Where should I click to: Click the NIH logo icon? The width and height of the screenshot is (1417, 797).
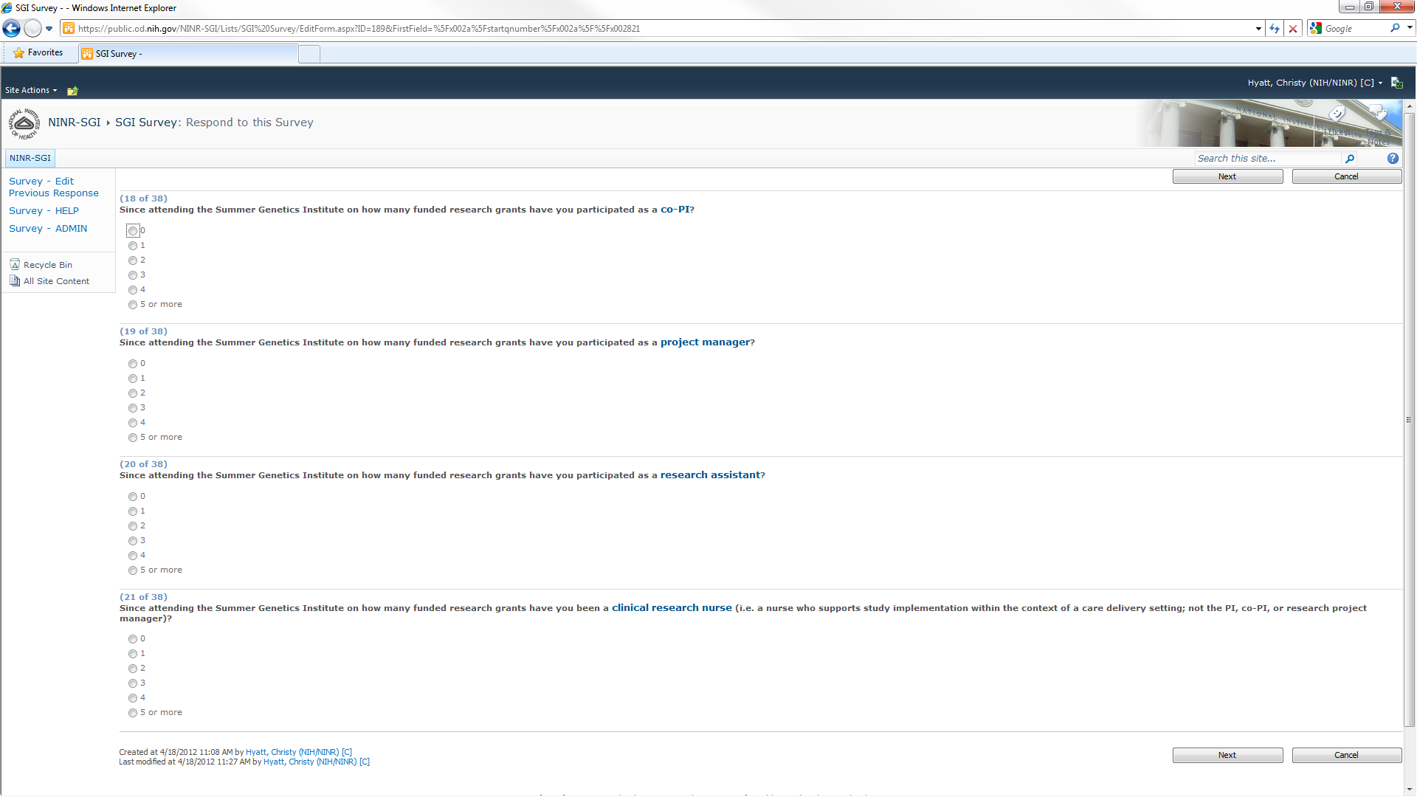pyautogui.click(x=24, y=123)
